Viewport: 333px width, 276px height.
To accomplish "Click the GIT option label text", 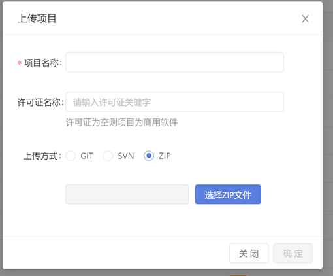I will 87,156.
